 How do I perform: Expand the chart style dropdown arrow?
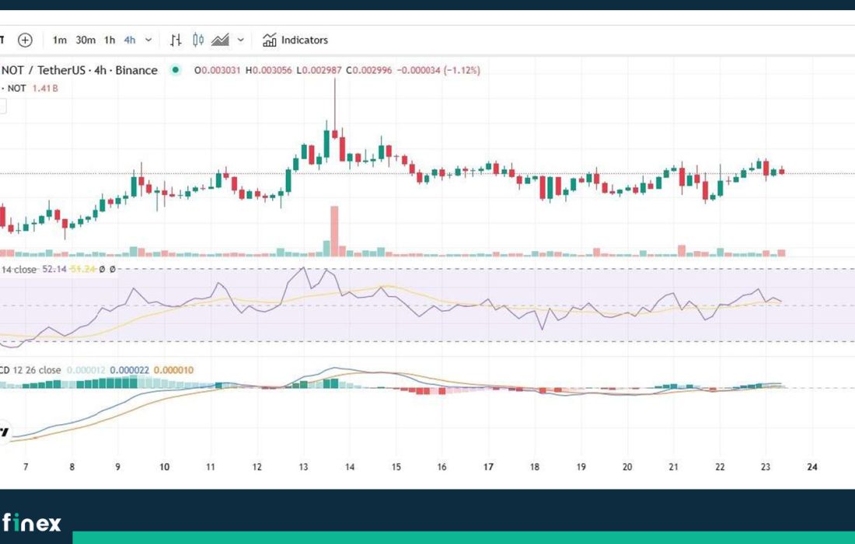tap(240, 40)
